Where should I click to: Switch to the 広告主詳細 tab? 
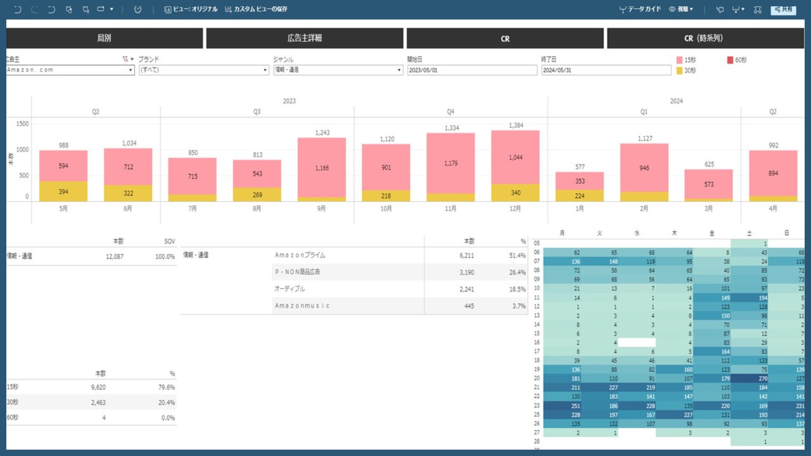coord(305,38)
